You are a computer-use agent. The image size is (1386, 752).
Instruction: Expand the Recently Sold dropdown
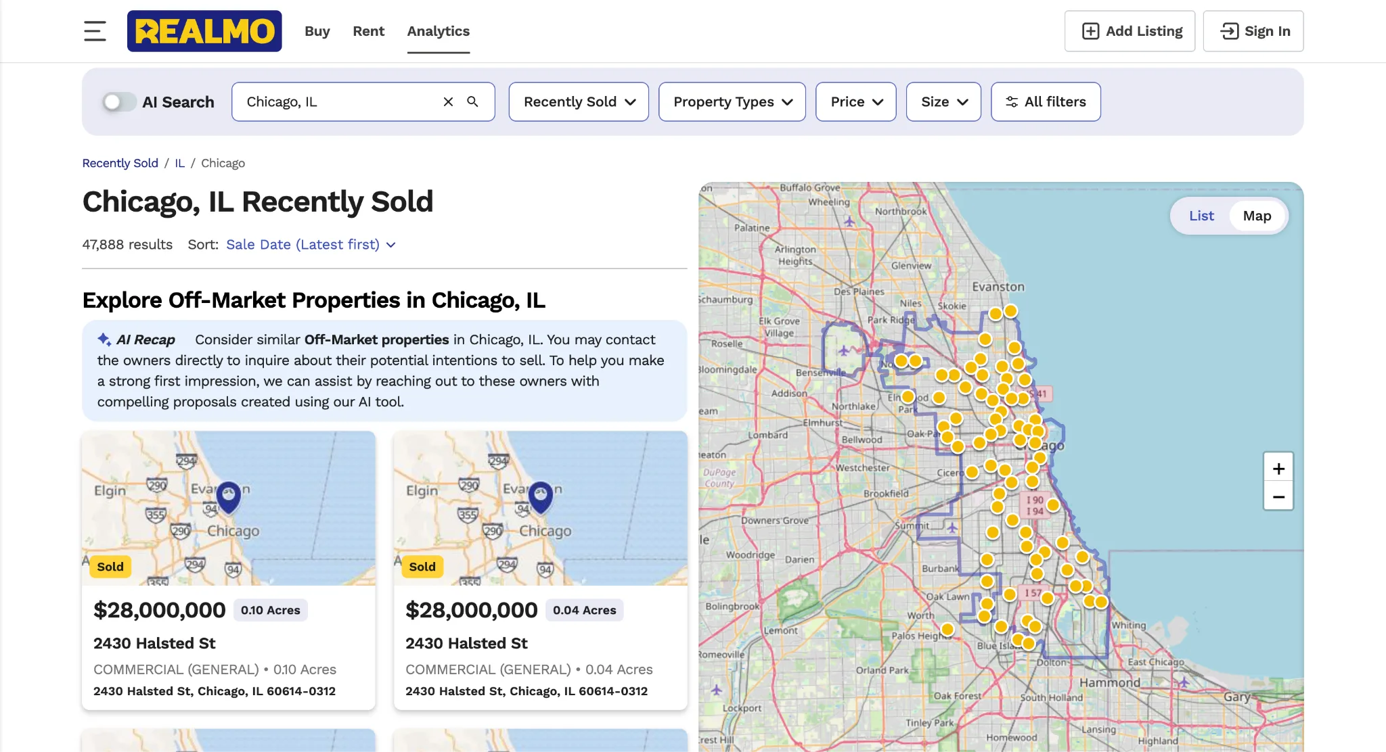point(579,102)
